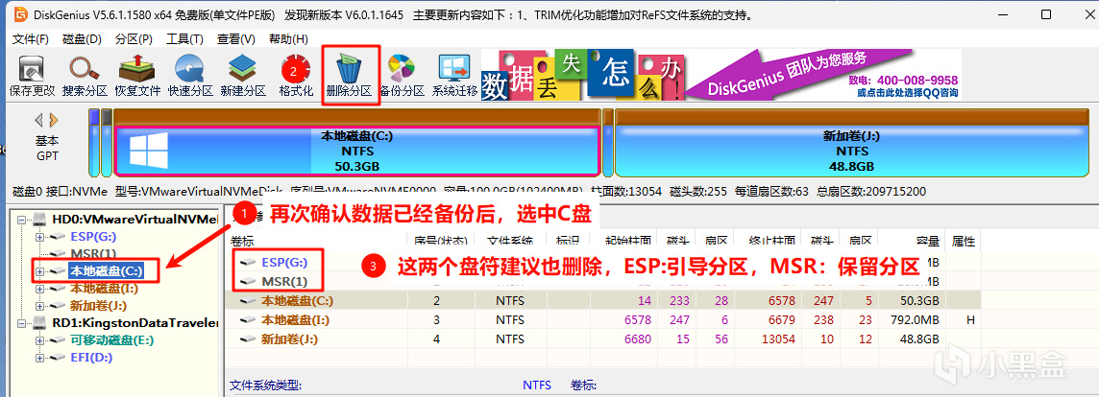Sort by the 容量 column header
Screen dimensions: 1099x397
pos(927,241)
